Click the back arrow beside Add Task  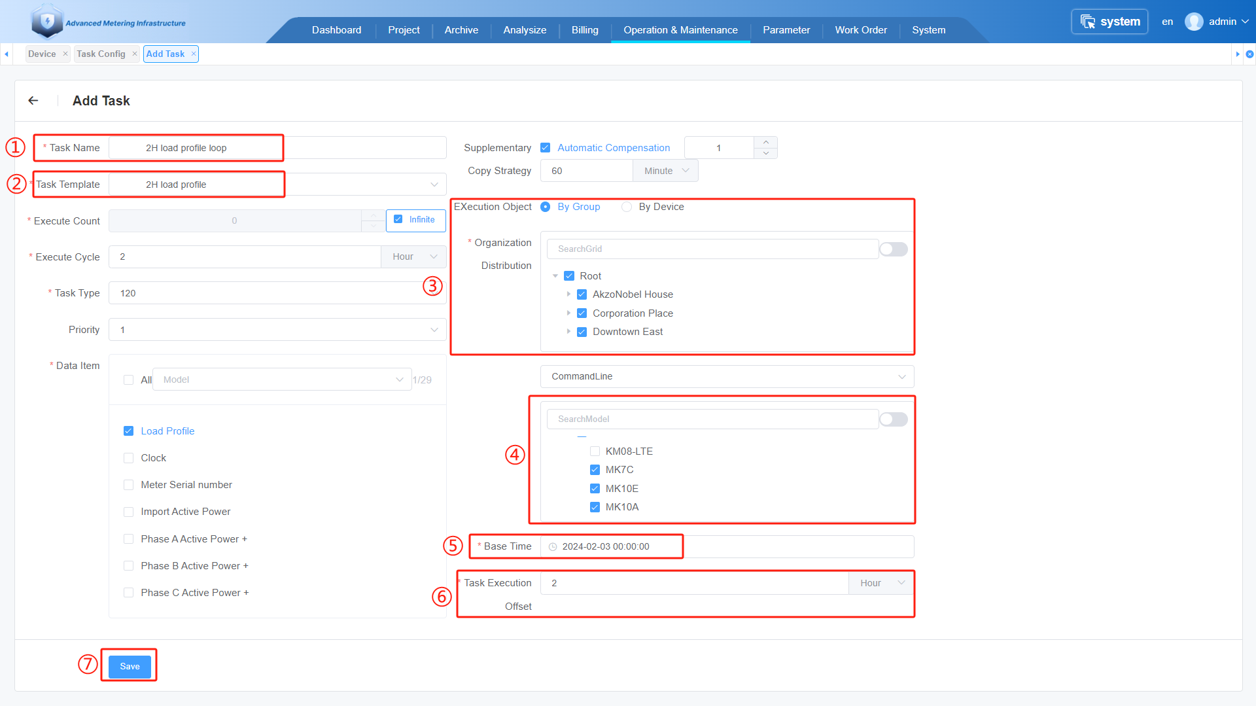pyautogui.click(x=33, y=101)
